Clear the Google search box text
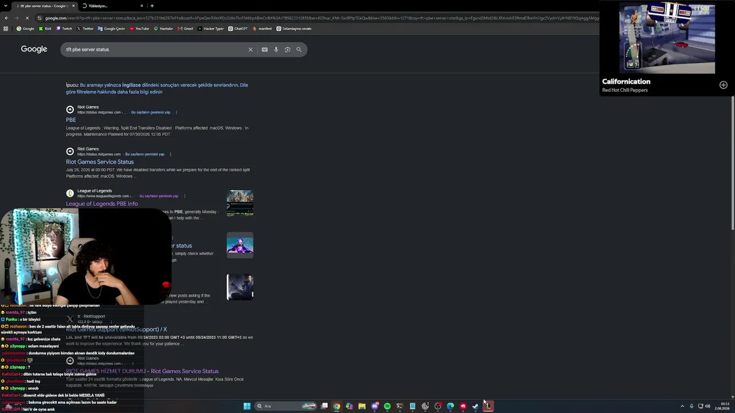 (x=250, y=49)
